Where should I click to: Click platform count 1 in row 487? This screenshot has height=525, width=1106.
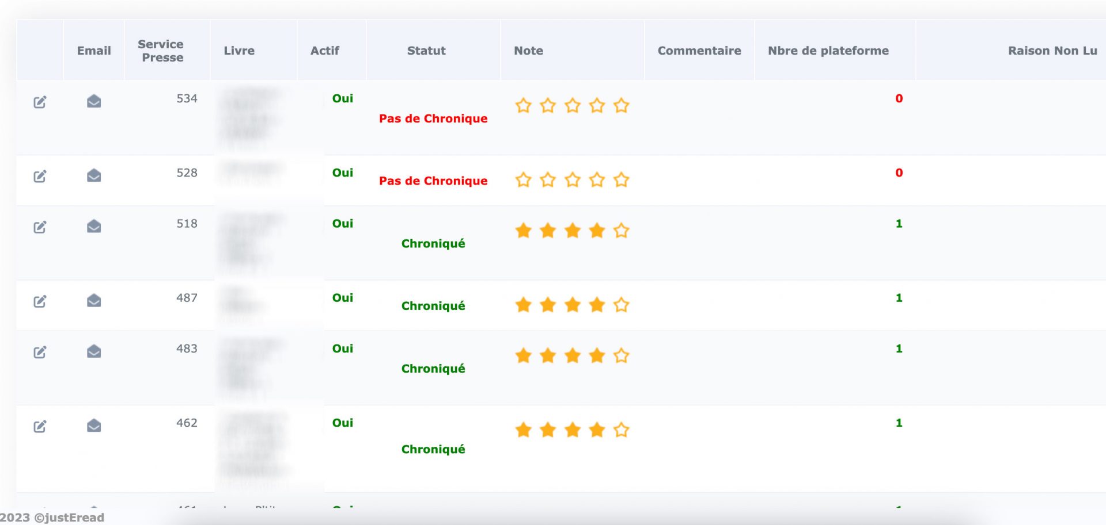(x=899, y=297)
